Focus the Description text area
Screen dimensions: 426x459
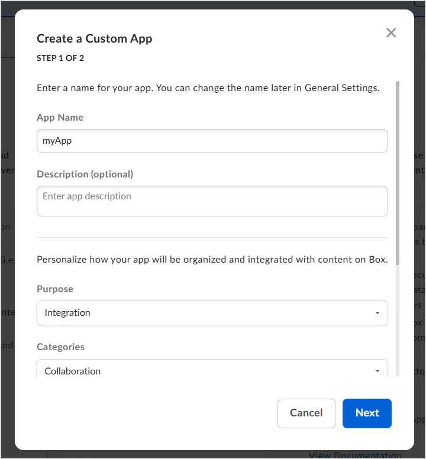coord(212,201)
